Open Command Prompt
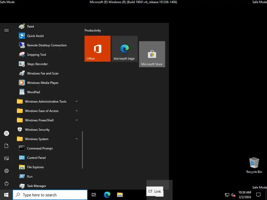Viewport: 267px width, 200px height. (48, 148)
